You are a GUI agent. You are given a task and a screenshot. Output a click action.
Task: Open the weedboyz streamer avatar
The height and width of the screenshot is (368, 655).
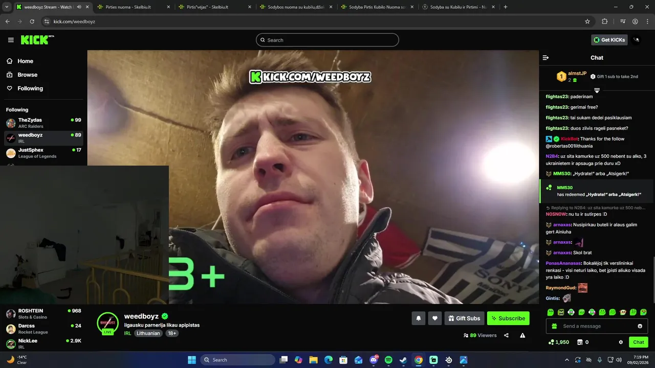pos(107,323)
